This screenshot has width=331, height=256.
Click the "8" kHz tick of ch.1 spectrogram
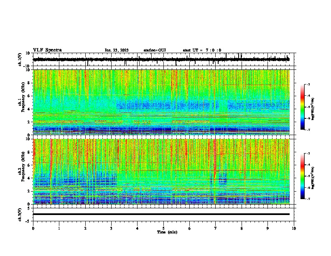(x=29, y=83)
